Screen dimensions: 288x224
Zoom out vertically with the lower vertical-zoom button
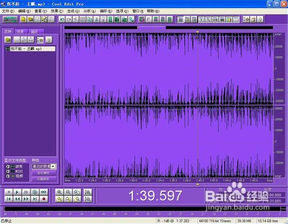click(x=88, y=199)
